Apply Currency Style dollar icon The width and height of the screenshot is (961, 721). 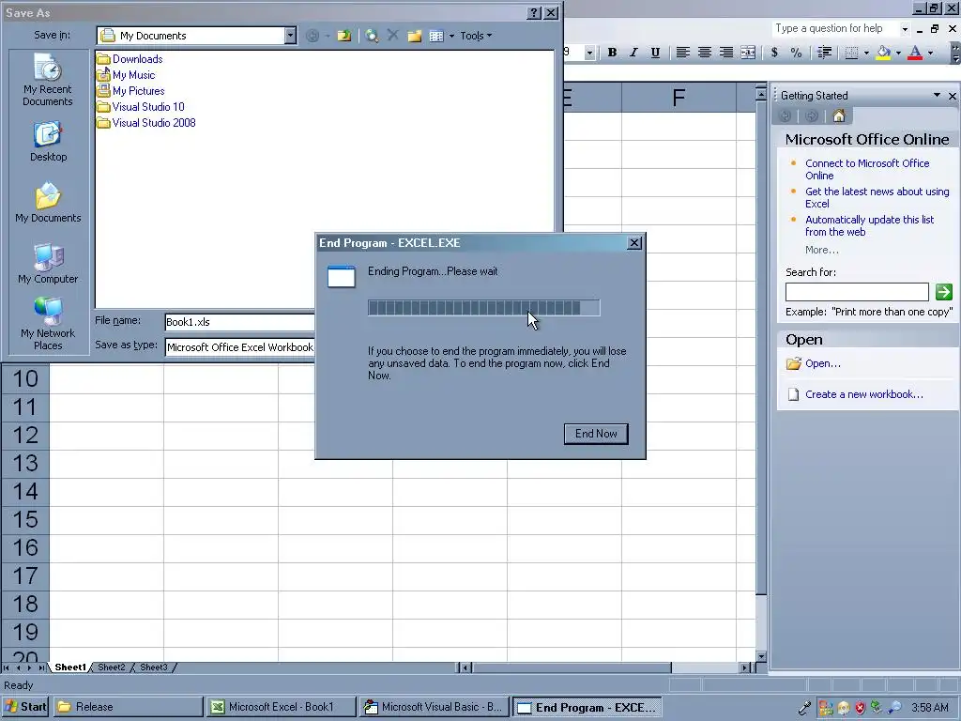[774, 53]
